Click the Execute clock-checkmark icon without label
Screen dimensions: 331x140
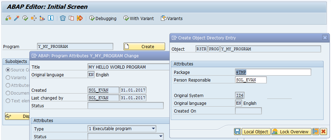[x=25, y=18]
